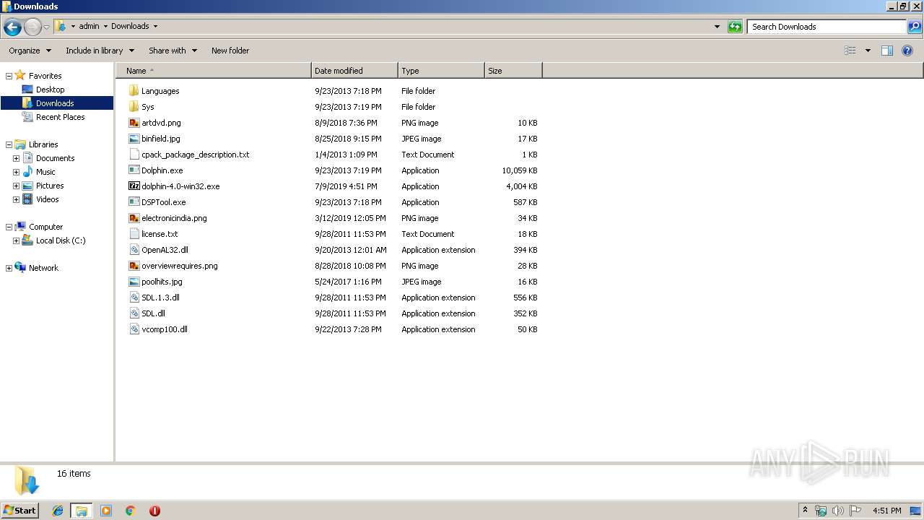
Task: Select the OpenAL32.dll file icon
Action: click(x=134, y=250)
